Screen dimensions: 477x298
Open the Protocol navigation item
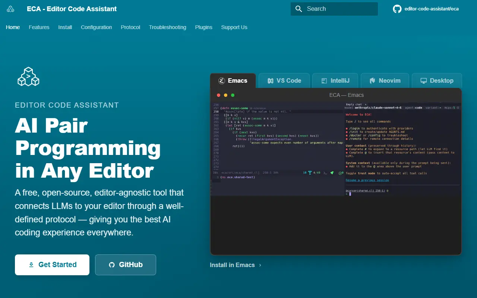click(130, 27)
